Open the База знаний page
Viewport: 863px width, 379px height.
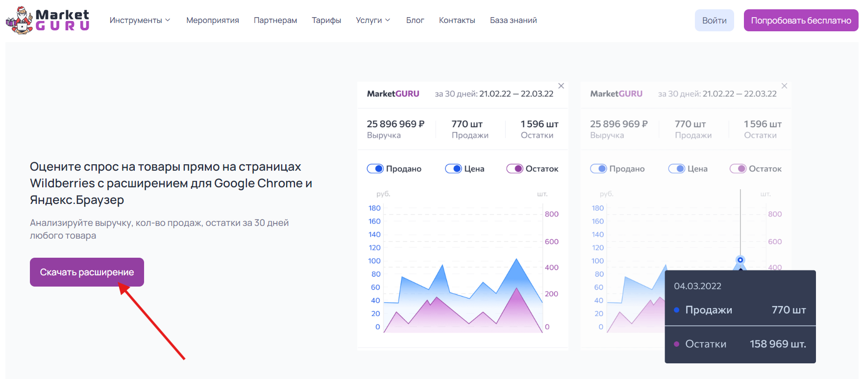pyautogui.click(x=513, y=20)
